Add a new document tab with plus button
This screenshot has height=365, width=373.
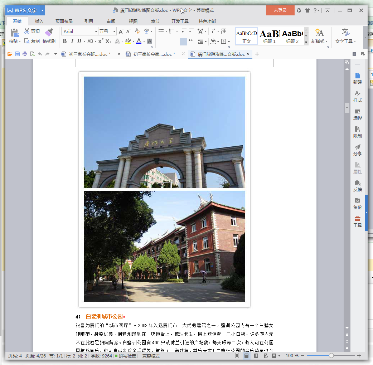click(257, 54)
